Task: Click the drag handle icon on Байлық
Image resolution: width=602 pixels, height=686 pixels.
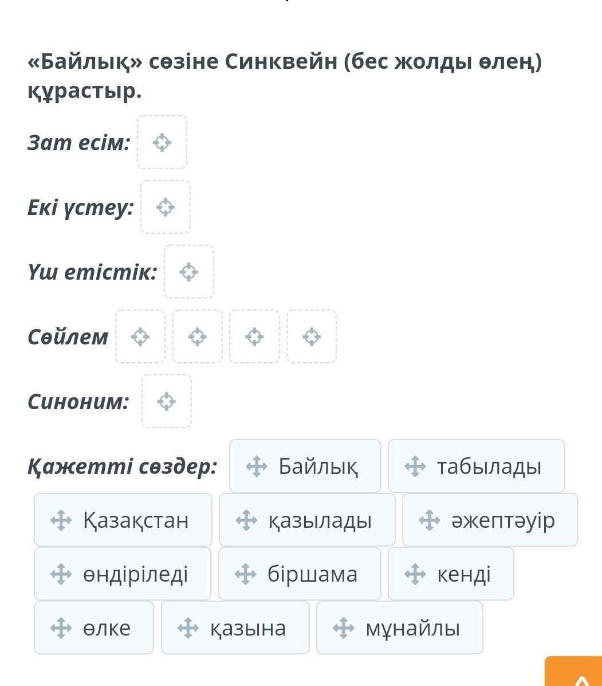Action: tap(256, 467)
